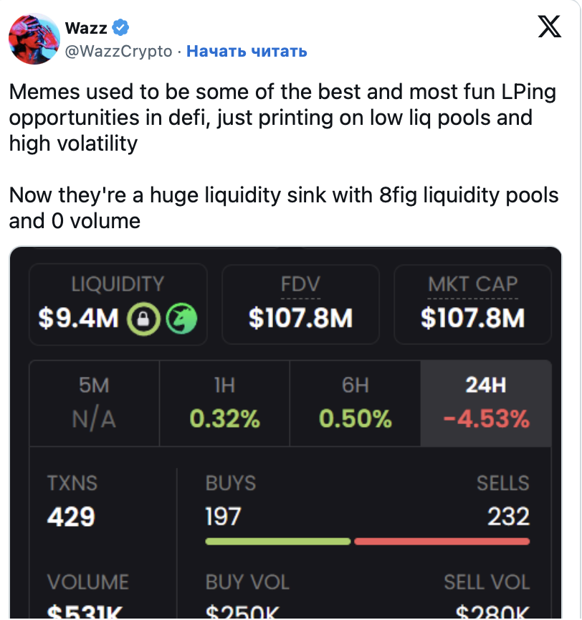
Task: Click the green buys ratio bar
Action: (277, 541)
